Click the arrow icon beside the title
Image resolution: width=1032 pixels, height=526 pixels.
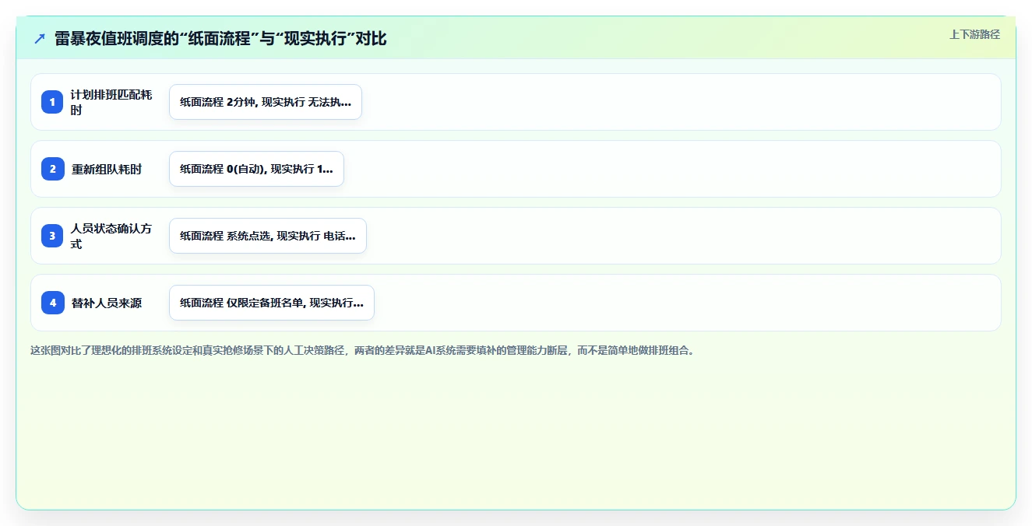pos(40,38)
